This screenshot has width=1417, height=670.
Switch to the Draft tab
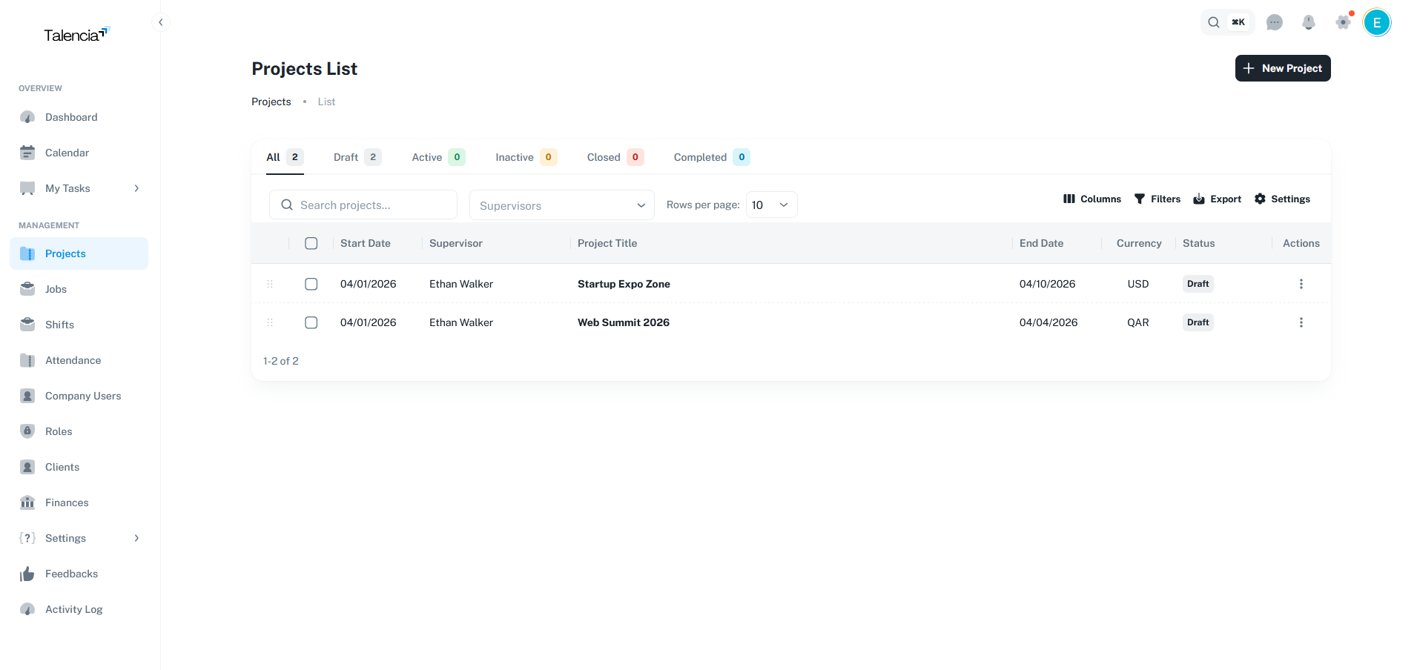pyautogui.click(x=346, y=157)
